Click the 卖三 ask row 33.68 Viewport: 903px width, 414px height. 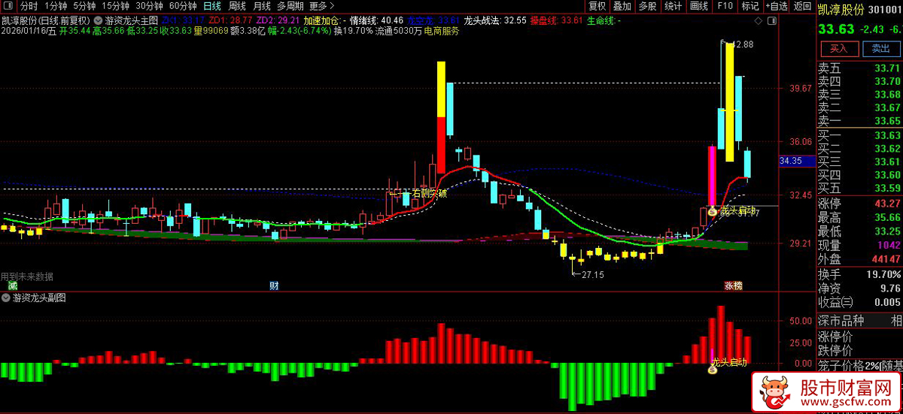click(860, 95)
